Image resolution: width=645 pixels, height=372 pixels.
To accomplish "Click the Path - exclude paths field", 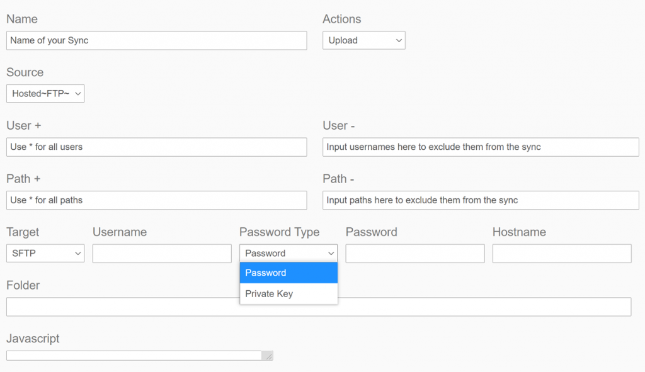I will 481,200.
